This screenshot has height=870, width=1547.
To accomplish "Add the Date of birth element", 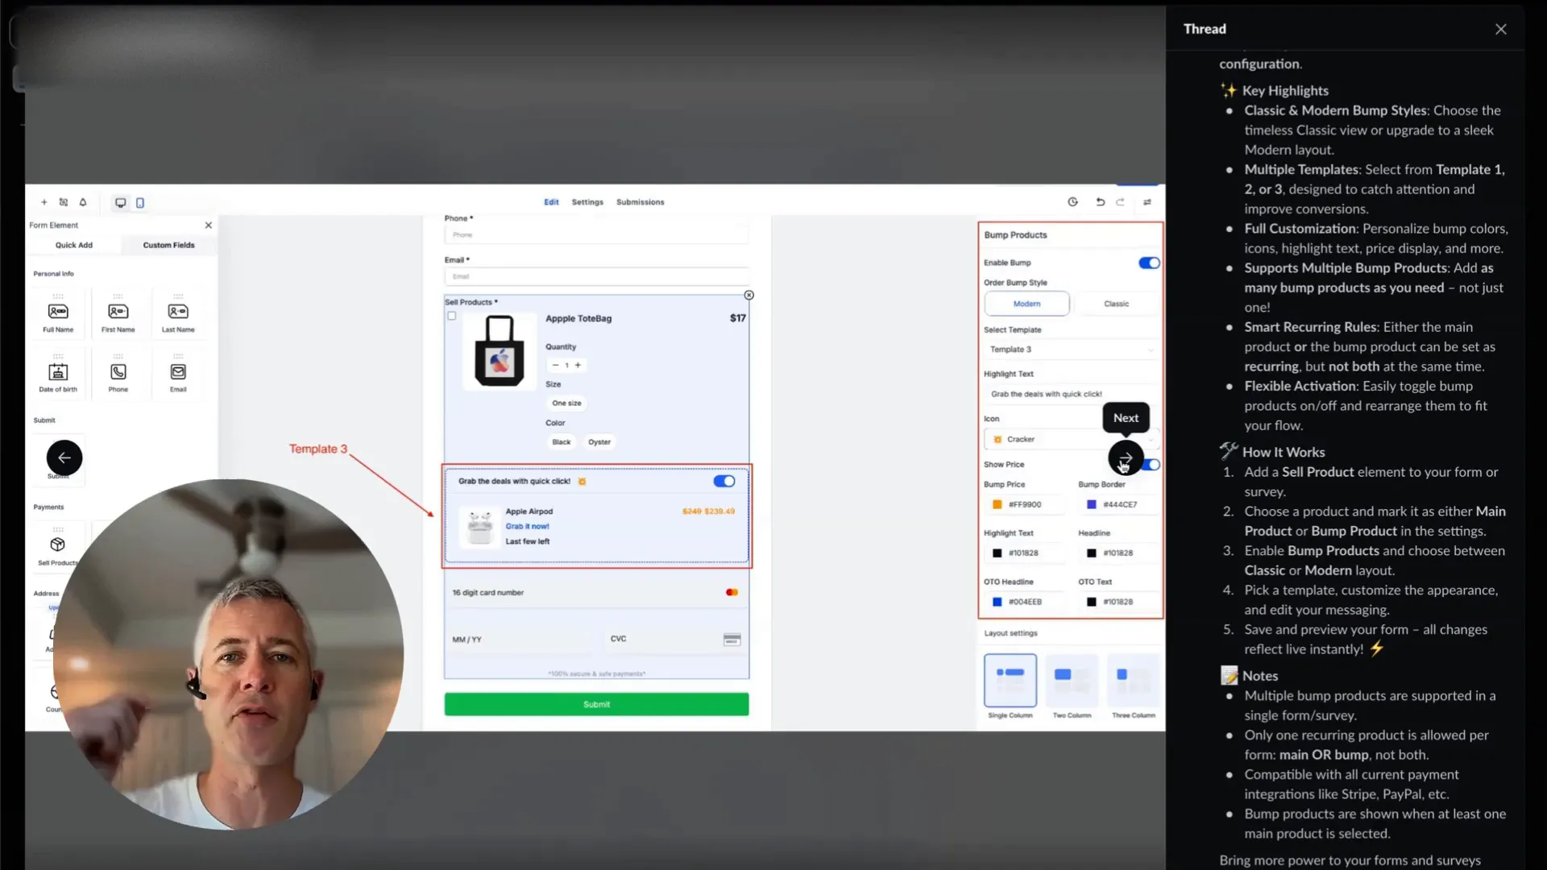I will [58, 375].
